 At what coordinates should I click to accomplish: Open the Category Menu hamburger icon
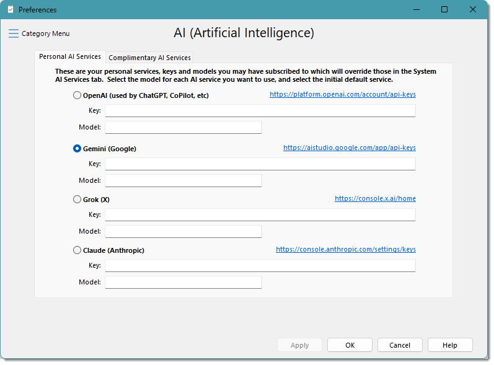click(x=14, y=33)
